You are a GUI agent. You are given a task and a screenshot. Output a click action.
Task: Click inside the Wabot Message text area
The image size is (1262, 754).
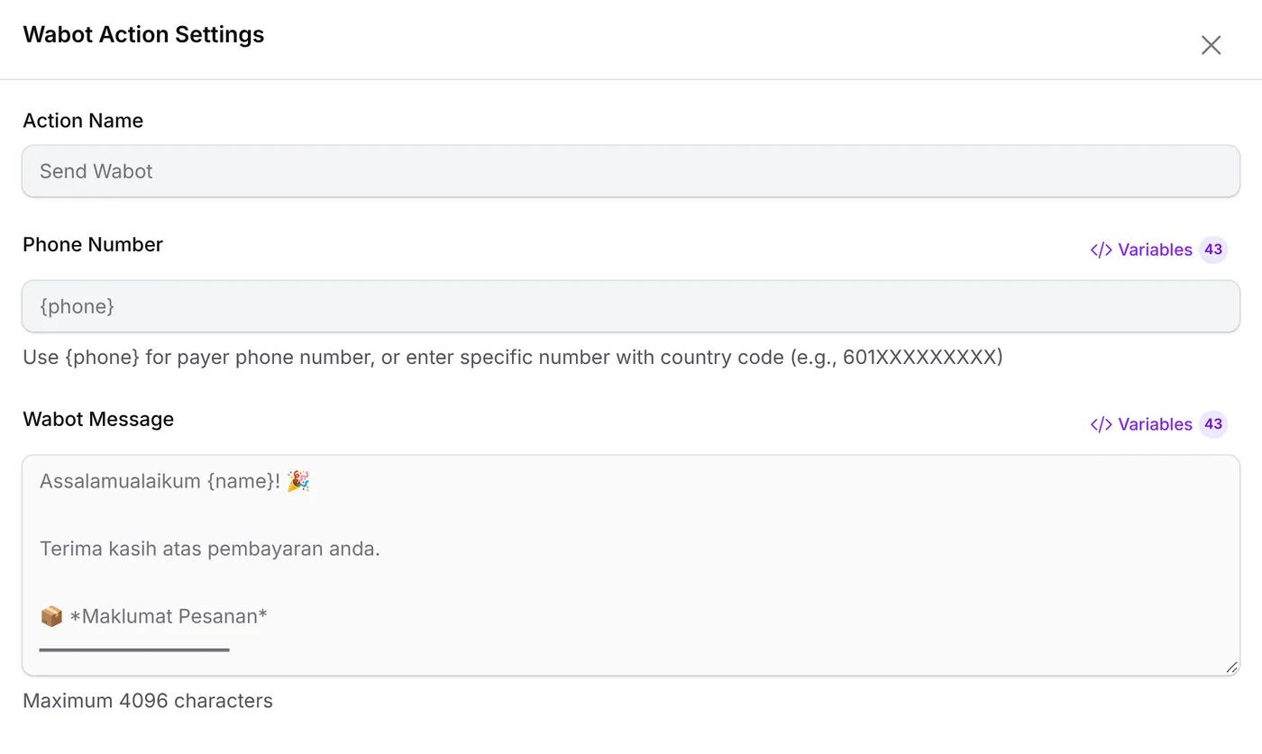[x=631, y=565]
